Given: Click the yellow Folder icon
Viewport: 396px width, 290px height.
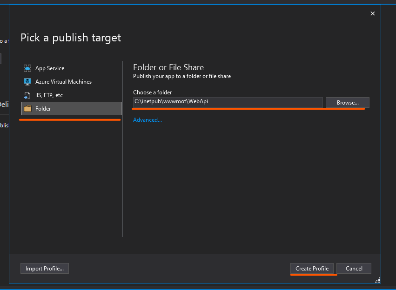Looking at the screenshot, I should (27, 109).
